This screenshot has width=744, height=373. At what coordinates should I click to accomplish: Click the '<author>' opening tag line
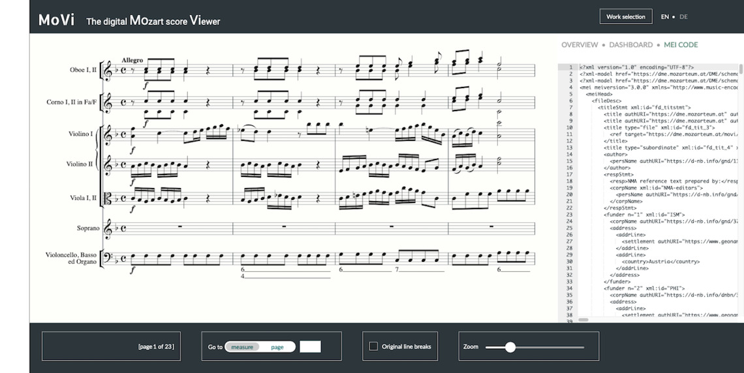(615, 154)
